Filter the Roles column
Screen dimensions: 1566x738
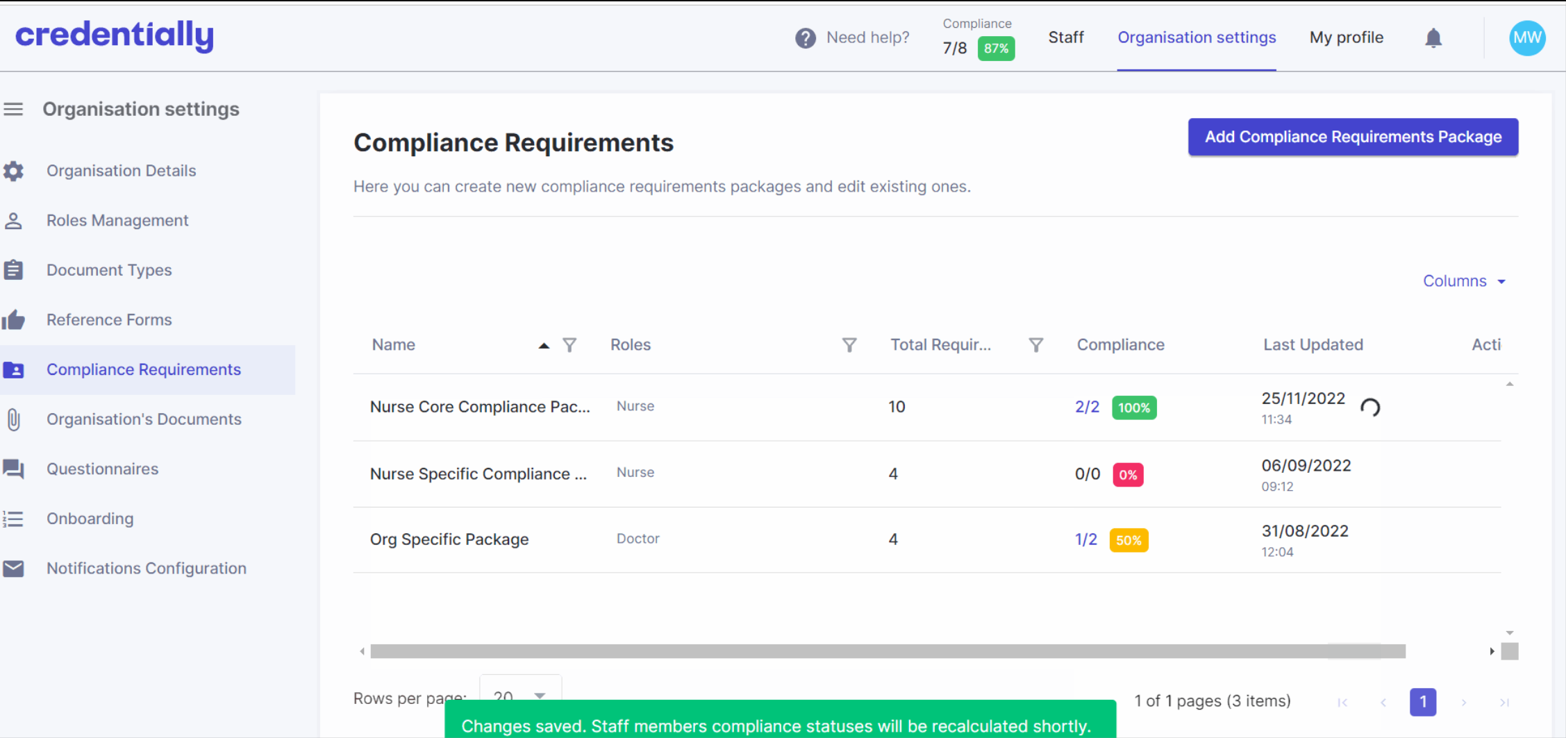click(x=849, y=345)
